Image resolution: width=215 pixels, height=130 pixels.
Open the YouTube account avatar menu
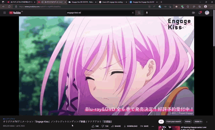click(x=207, y=13)
